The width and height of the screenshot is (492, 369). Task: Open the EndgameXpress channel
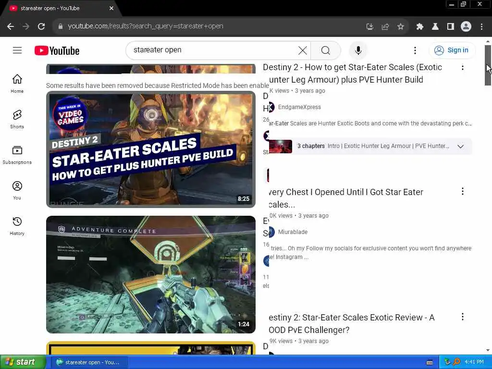pos(299,107)
